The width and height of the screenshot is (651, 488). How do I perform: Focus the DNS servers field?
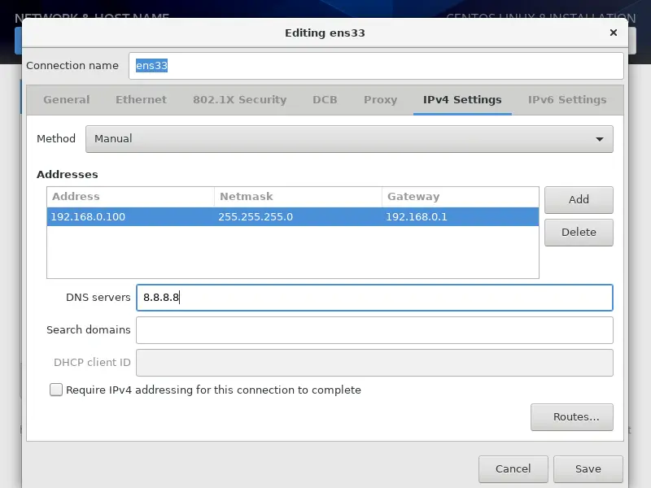[x=374, y=298]
